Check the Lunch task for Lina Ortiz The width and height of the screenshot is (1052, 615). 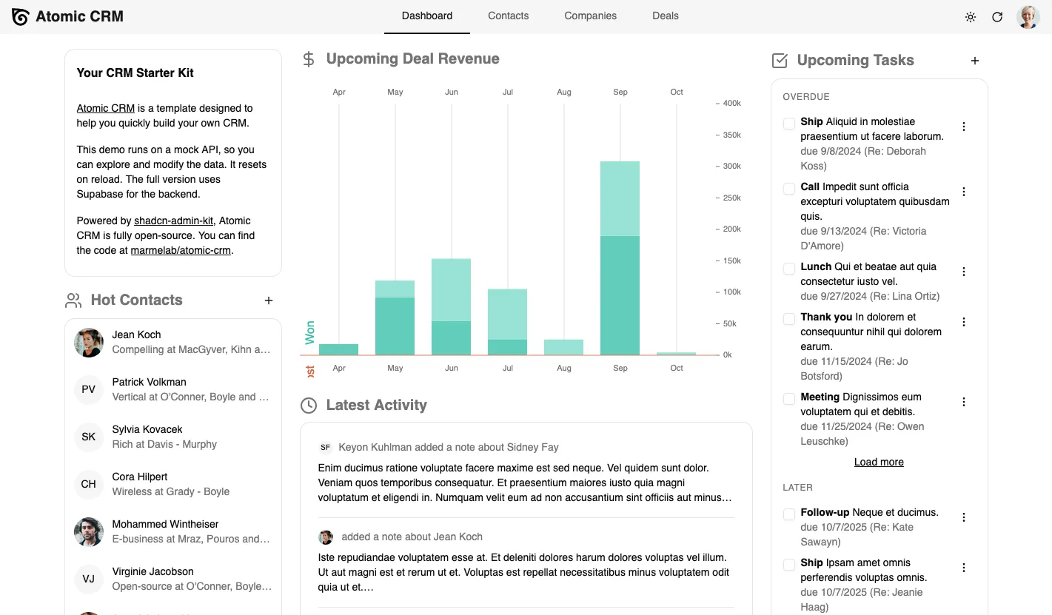[x=788, y=269]
